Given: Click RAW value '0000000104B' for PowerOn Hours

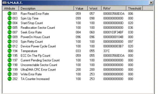Looking at the screenshot, I should 113,37.
